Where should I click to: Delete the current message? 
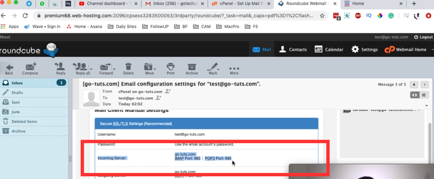coord(128,68)
